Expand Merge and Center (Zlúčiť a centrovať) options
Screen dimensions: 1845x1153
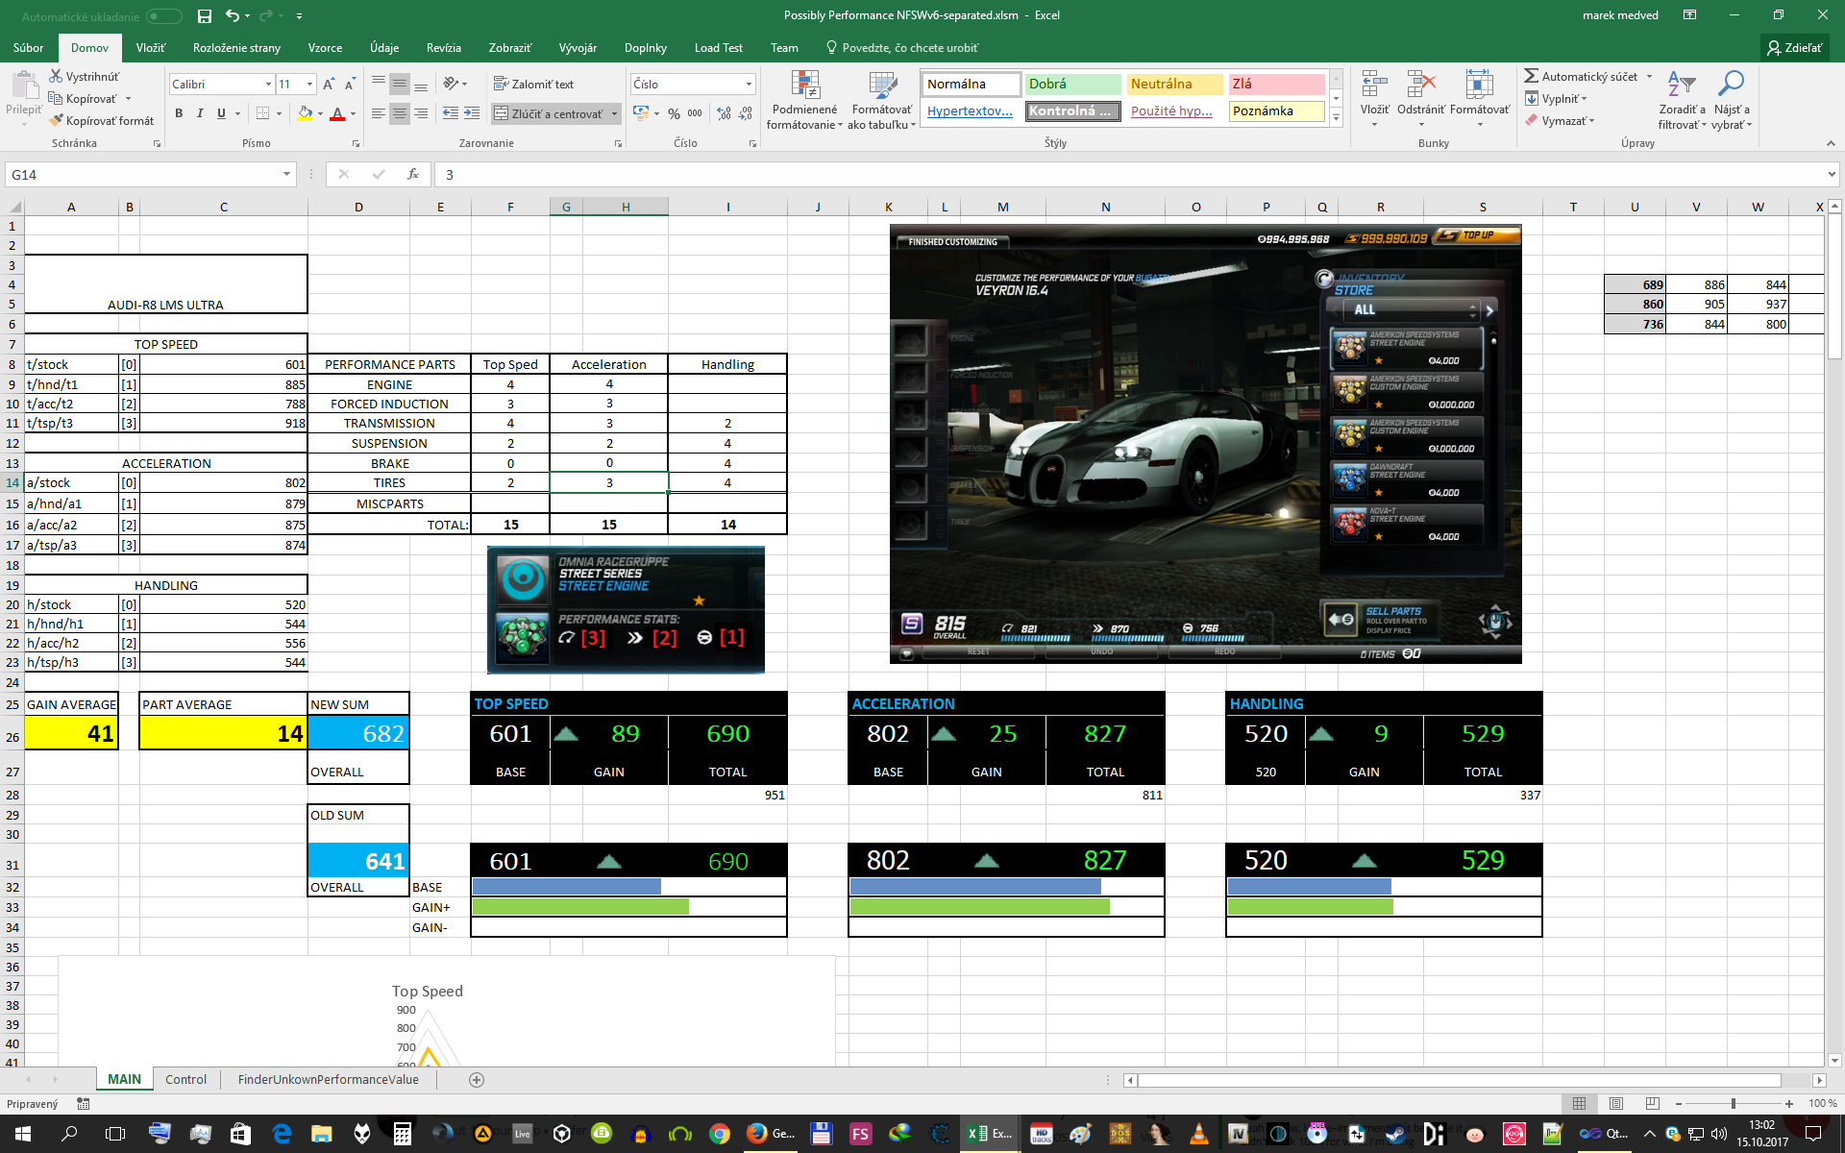pyautogui.click(x=615, y=113)
